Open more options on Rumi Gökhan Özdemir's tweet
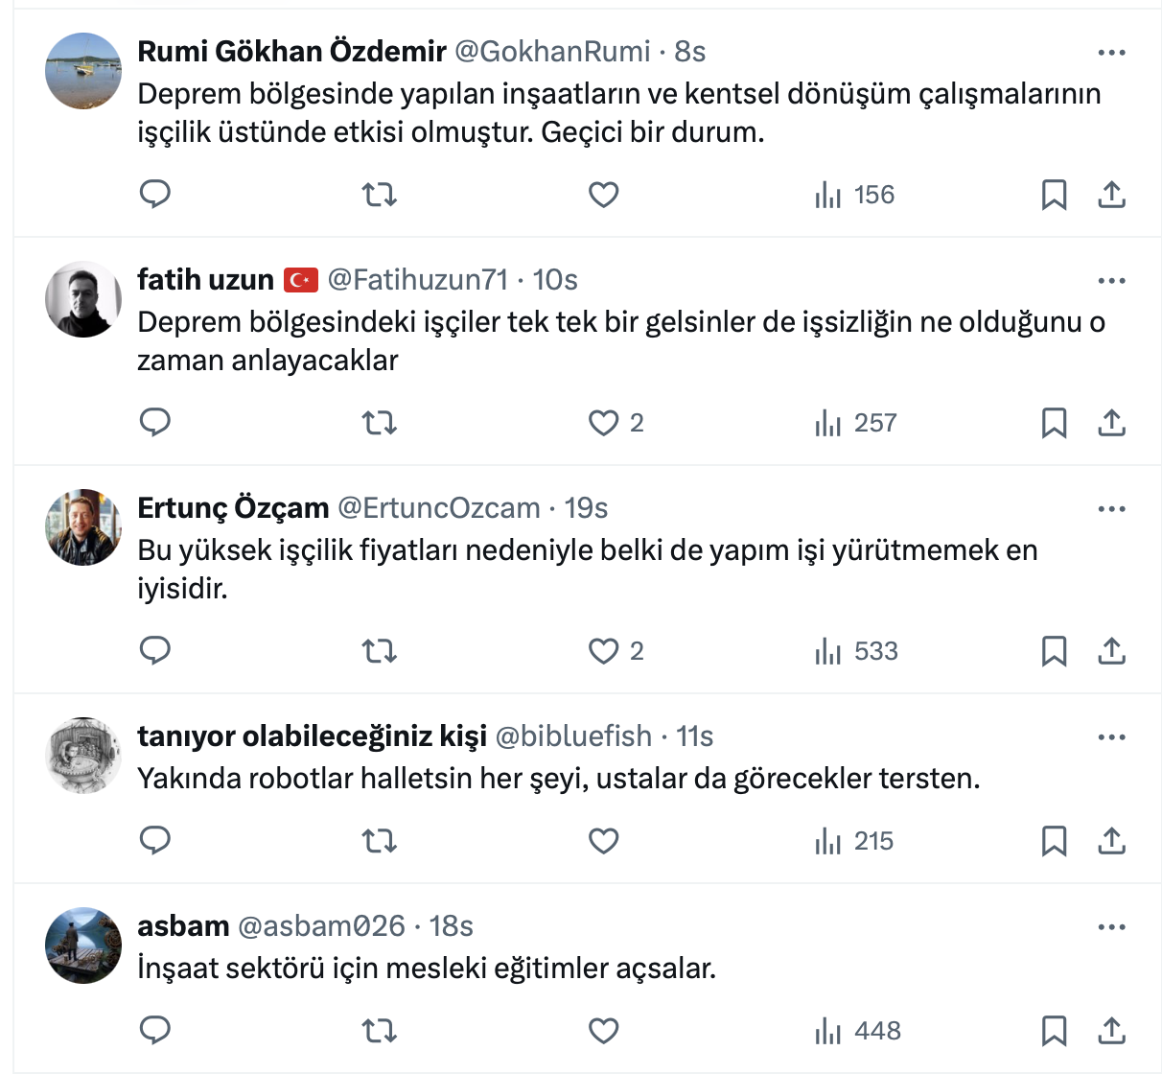Screen dimensions: 1162x1074 (x=1111, y=53)
